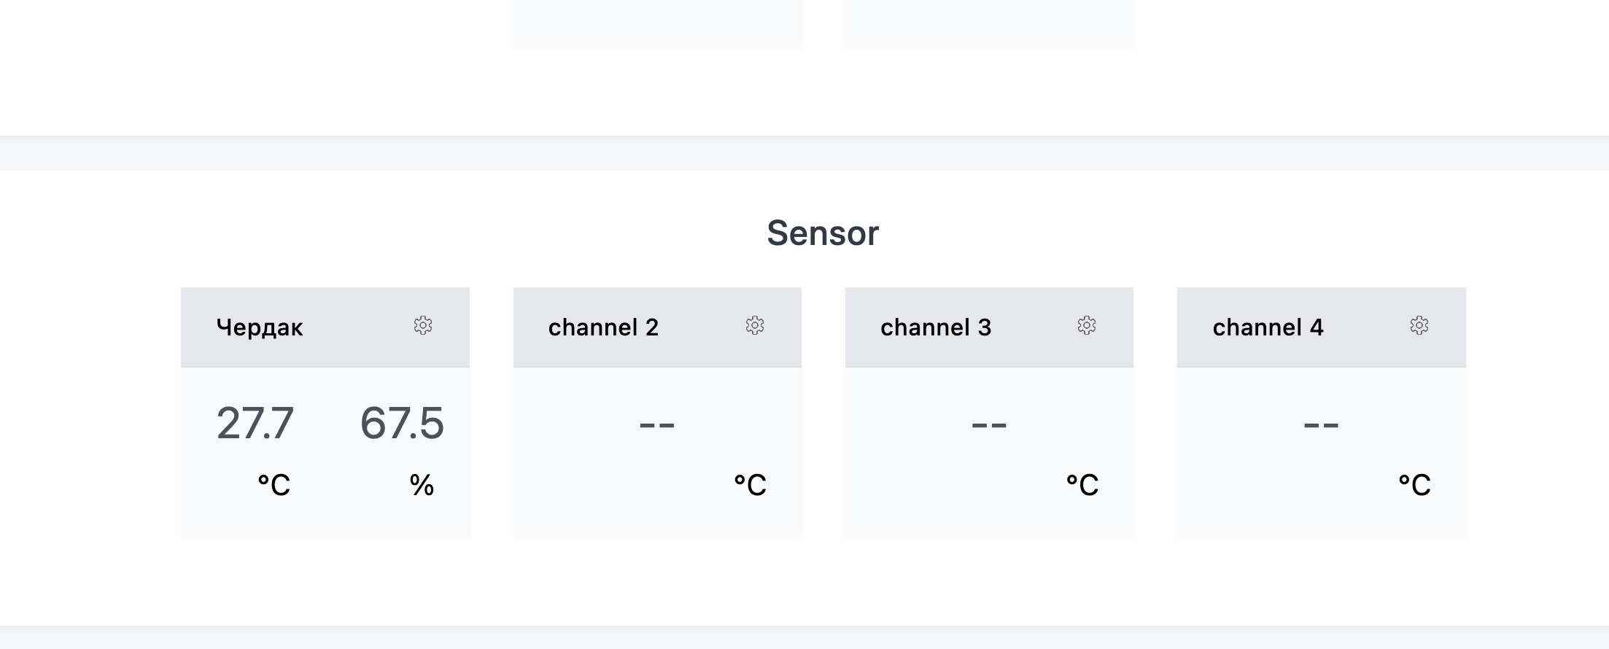Open settings gear for Чердак sensor

point(423,325)
